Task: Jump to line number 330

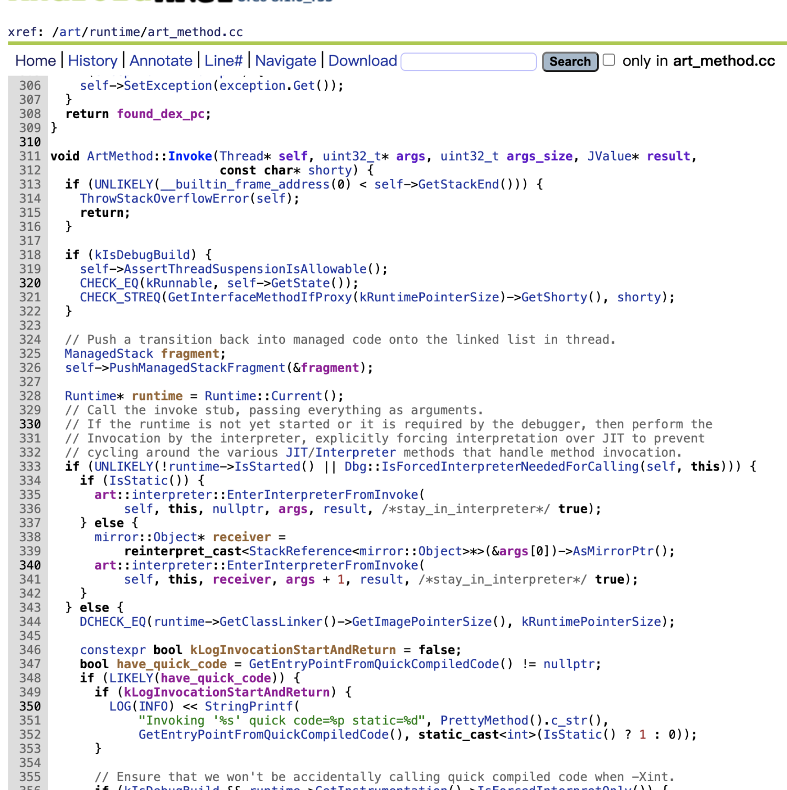Action: 30,424
